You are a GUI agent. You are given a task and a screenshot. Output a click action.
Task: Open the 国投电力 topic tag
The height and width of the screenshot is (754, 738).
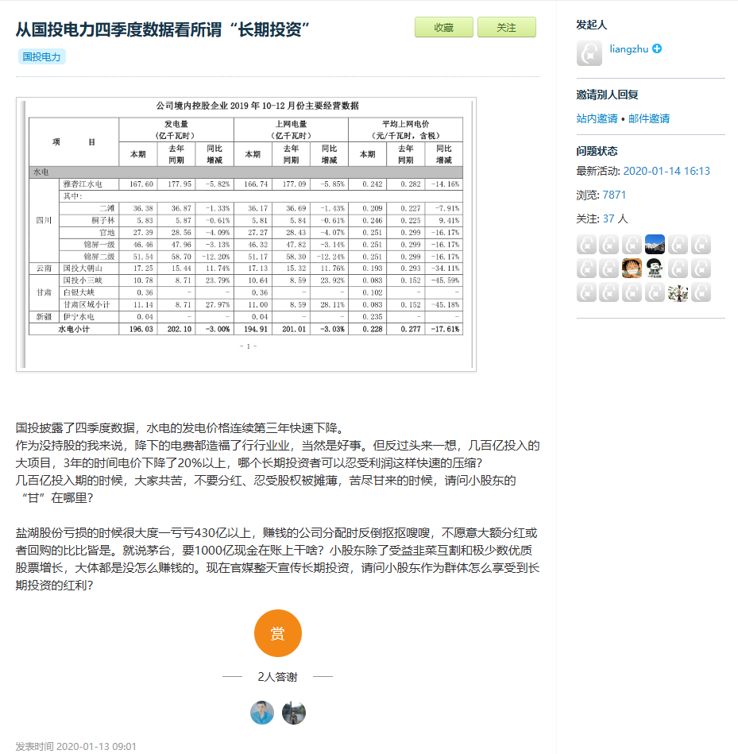pyautogui.click(x=42, y=56)
